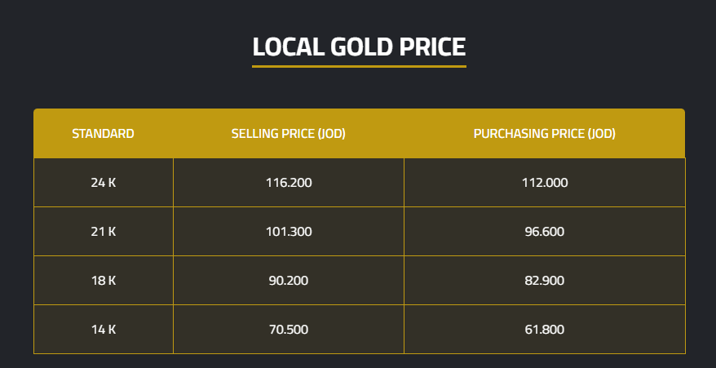Click the 21 K selling price 101.300
Image resolution: width=716 pixels, height=368 pixels.
[289, 232]
